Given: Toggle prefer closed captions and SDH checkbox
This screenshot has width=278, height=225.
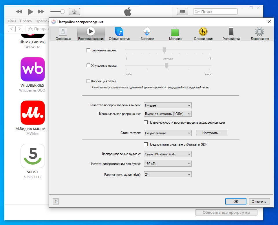Looking at the screenshot, I should pyautogui.click(x=146, y=144).
